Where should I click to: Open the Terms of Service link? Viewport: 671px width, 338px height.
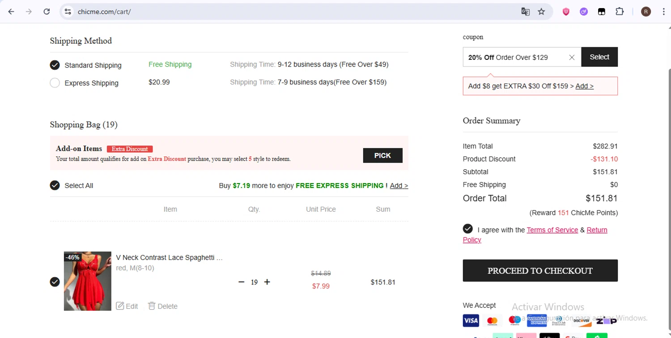[x=552, y=230]
